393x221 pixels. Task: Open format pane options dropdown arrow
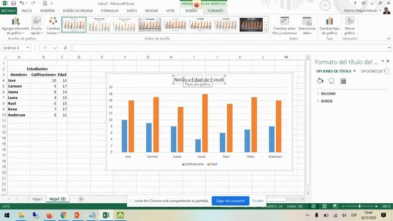(383, 61)
